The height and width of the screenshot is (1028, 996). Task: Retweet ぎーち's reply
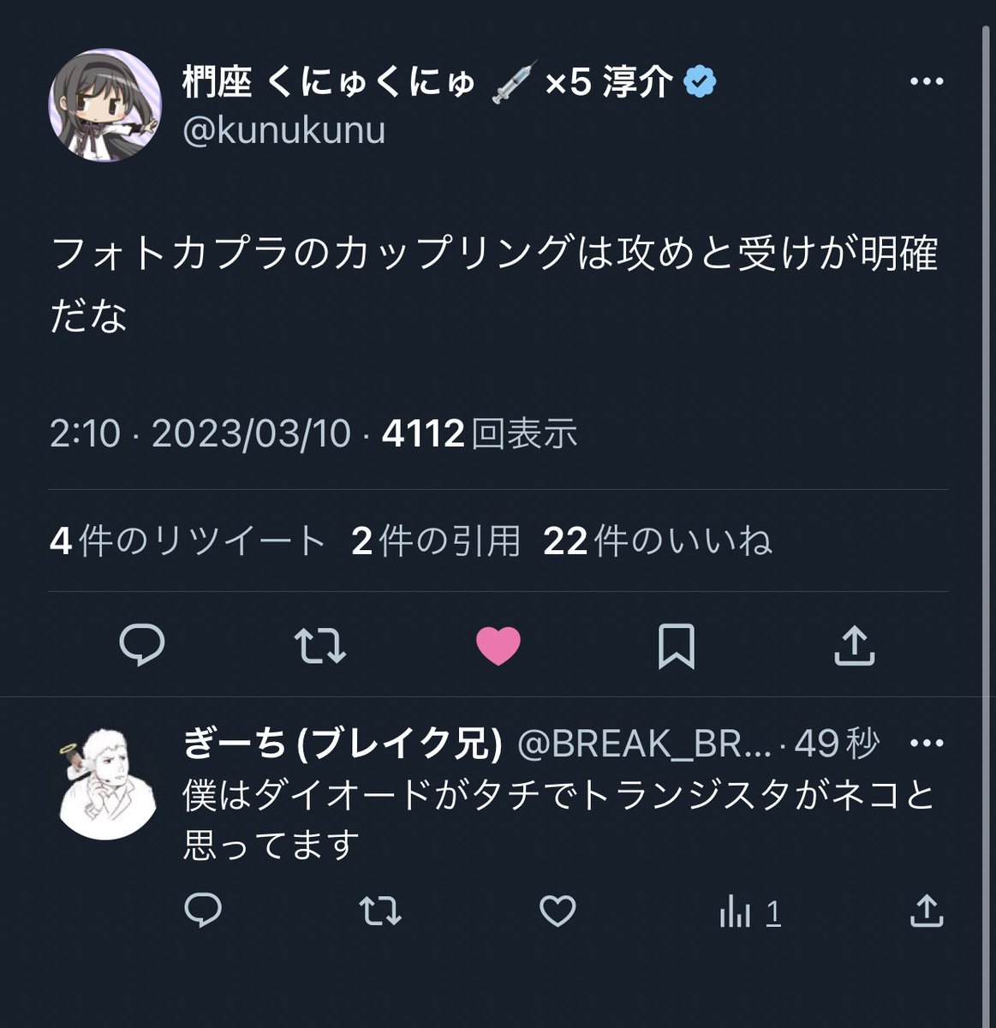380,911
